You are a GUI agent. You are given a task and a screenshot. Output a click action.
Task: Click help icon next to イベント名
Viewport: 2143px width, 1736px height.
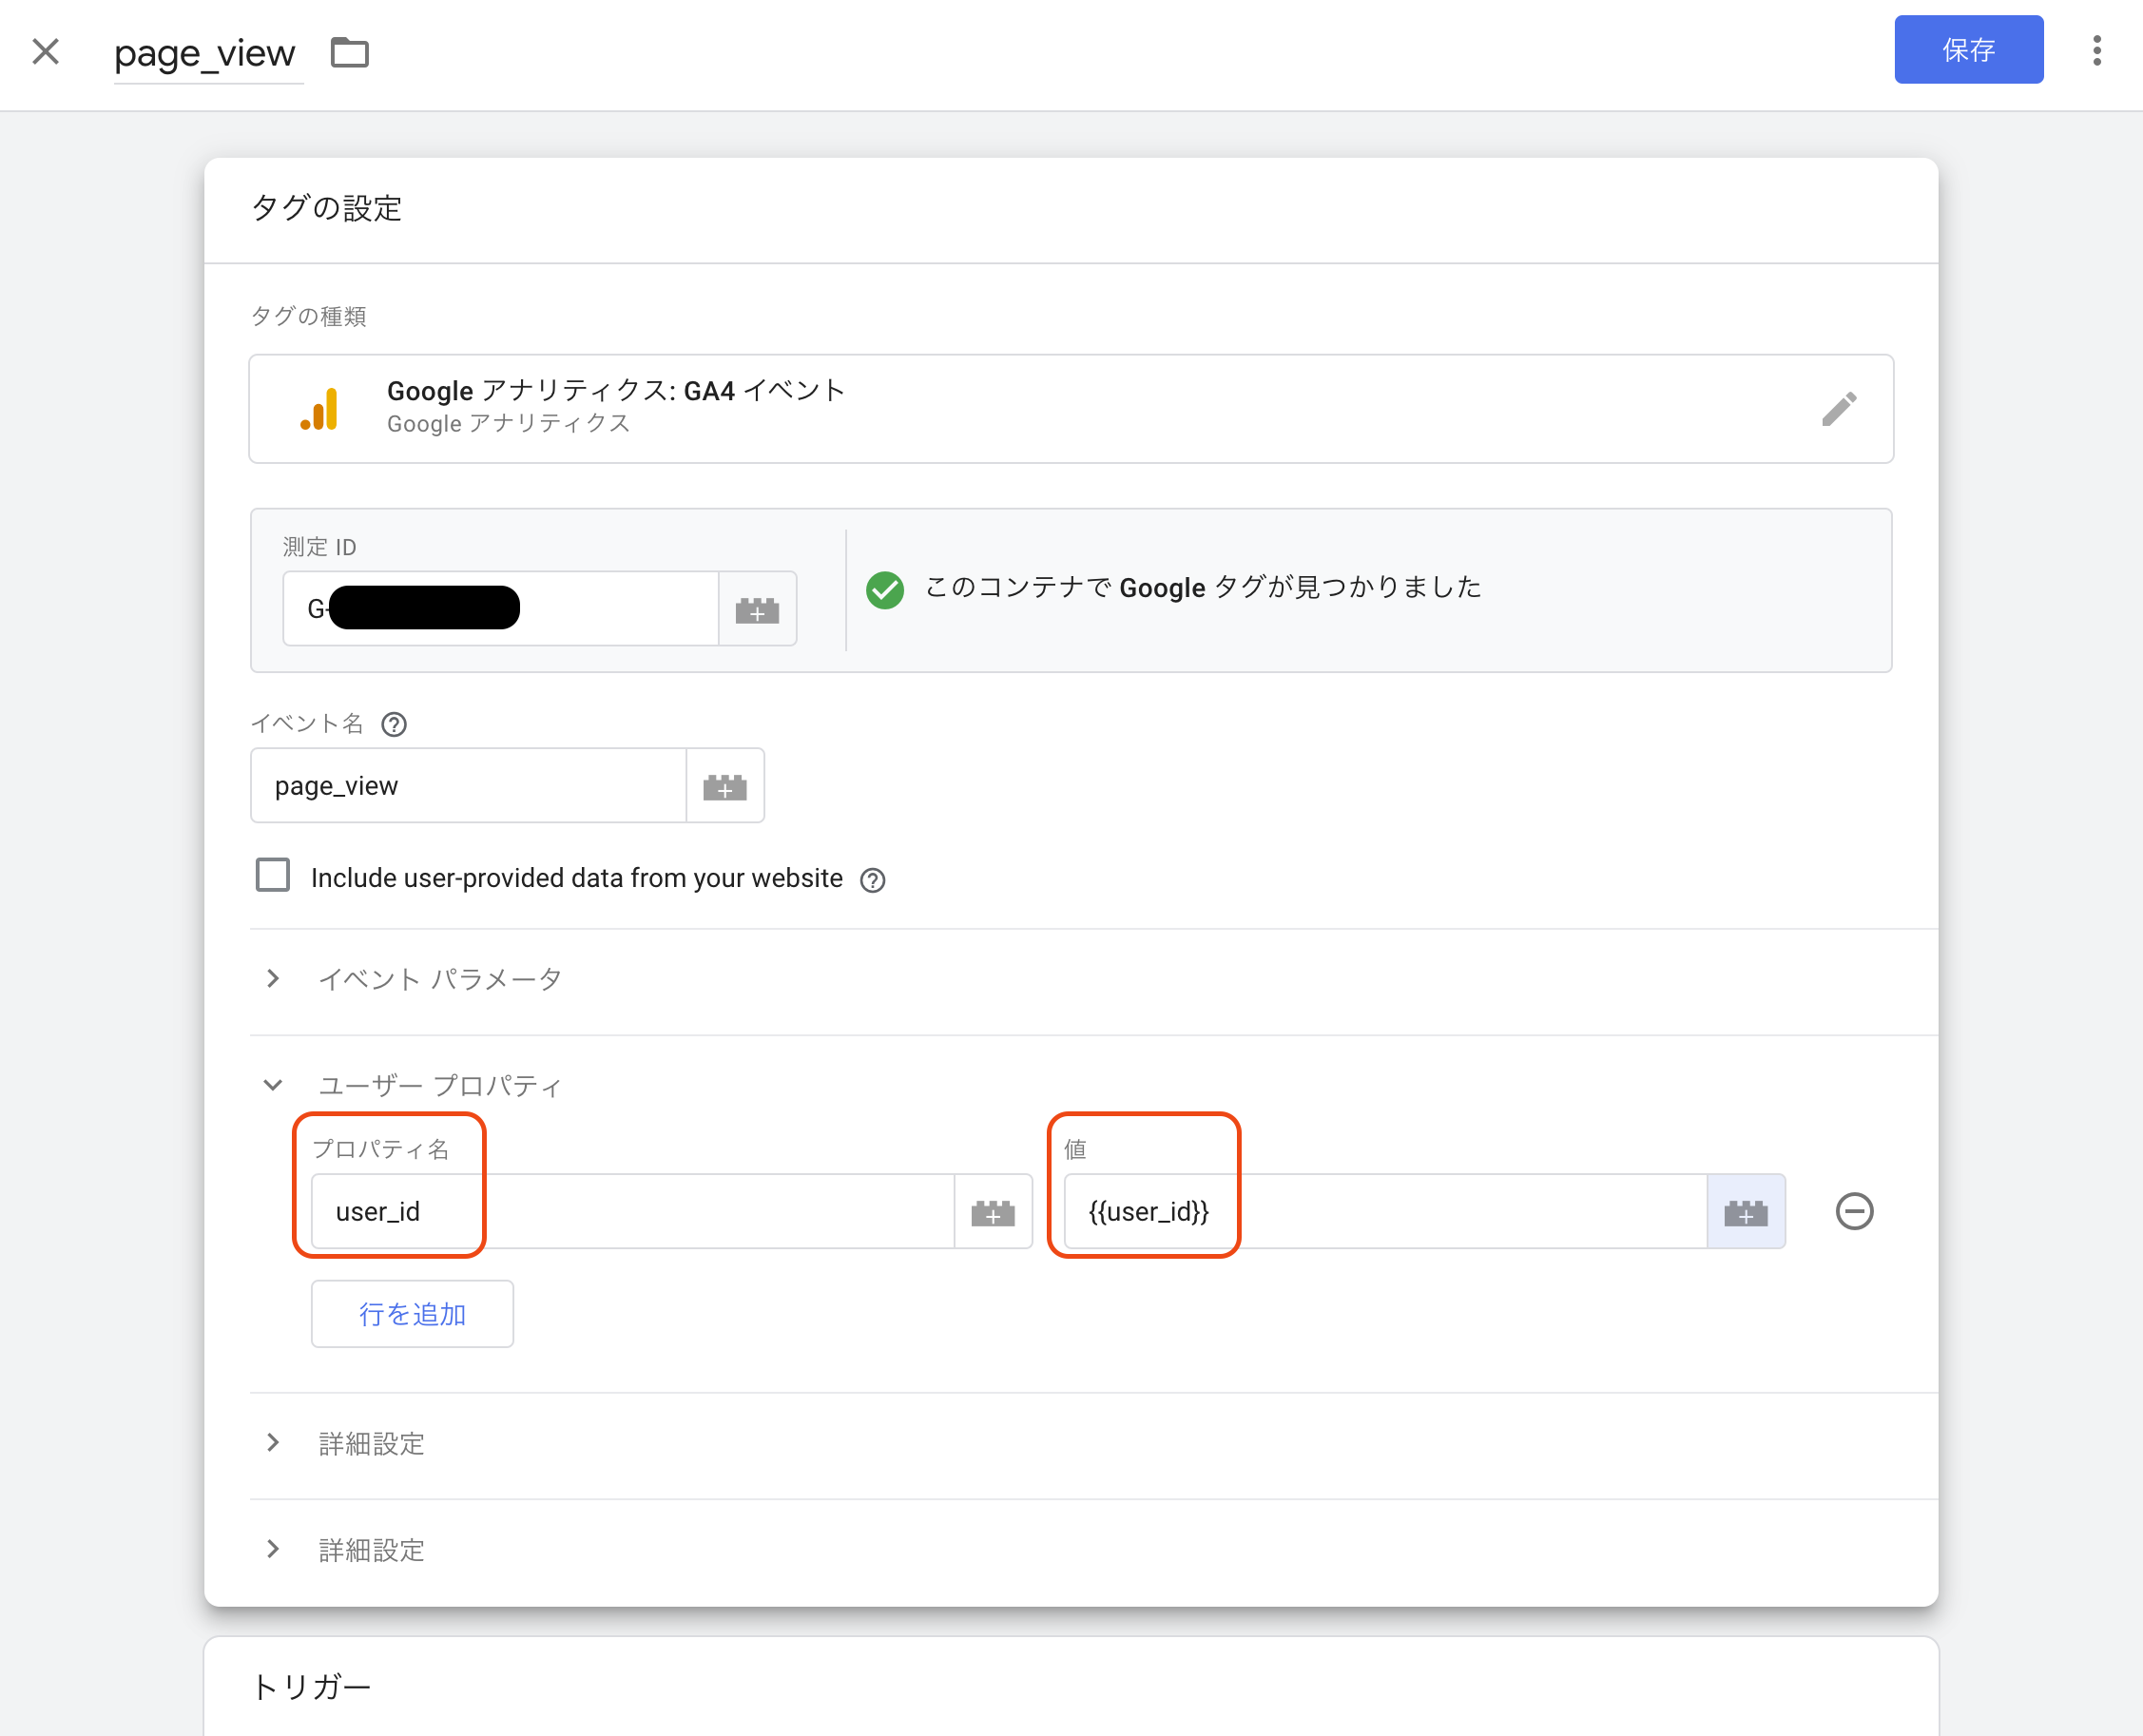click(x=394, y=724)
